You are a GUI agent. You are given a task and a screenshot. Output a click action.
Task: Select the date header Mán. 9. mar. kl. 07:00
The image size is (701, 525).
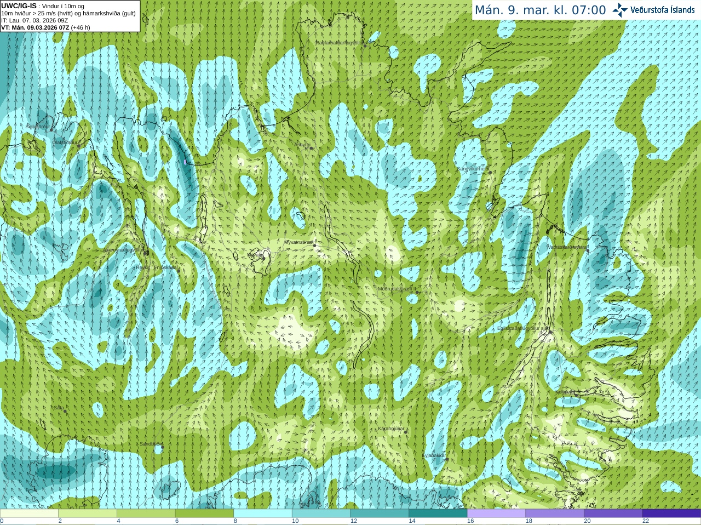(540, 10)
